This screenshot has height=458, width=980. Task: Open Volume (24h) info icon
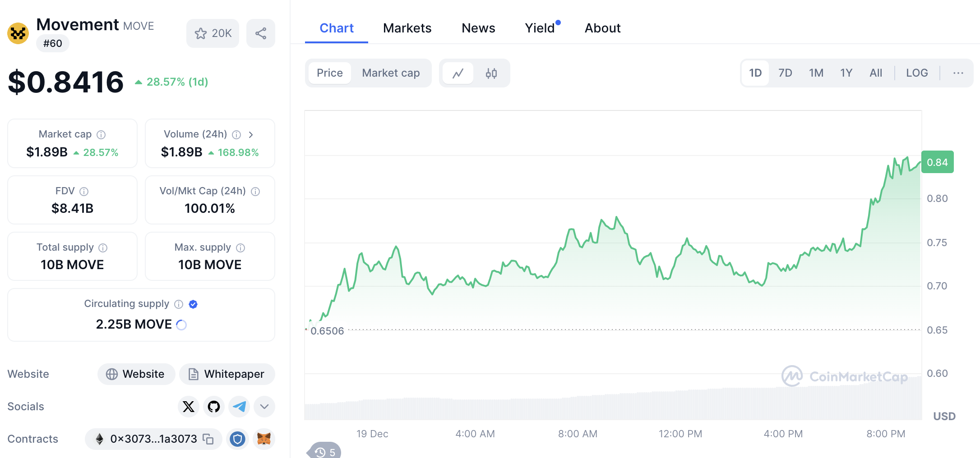coord(236,135)
